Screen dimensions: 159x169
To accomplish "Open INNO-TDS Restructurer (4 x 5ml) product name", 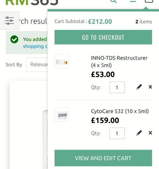I will [x=119, y=62].
